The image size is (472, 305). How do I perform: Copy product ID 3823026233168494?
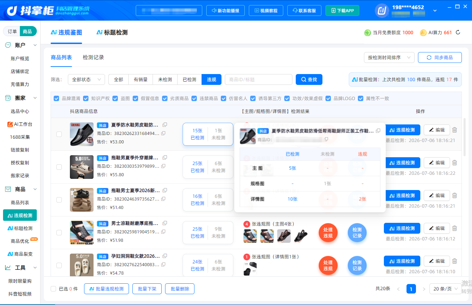[163, 133]
